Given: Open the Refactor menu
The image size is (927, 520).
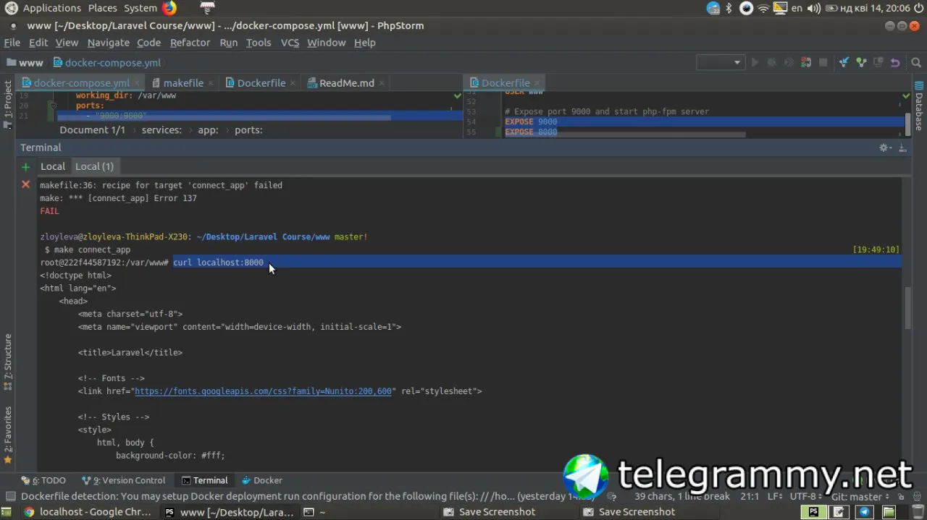Looking at the screenshot, I should [190, 43].
